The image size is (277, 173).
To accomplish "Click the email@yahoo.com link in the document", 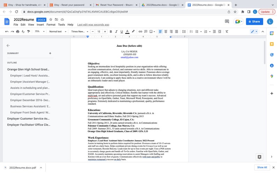I will point(129,57).
